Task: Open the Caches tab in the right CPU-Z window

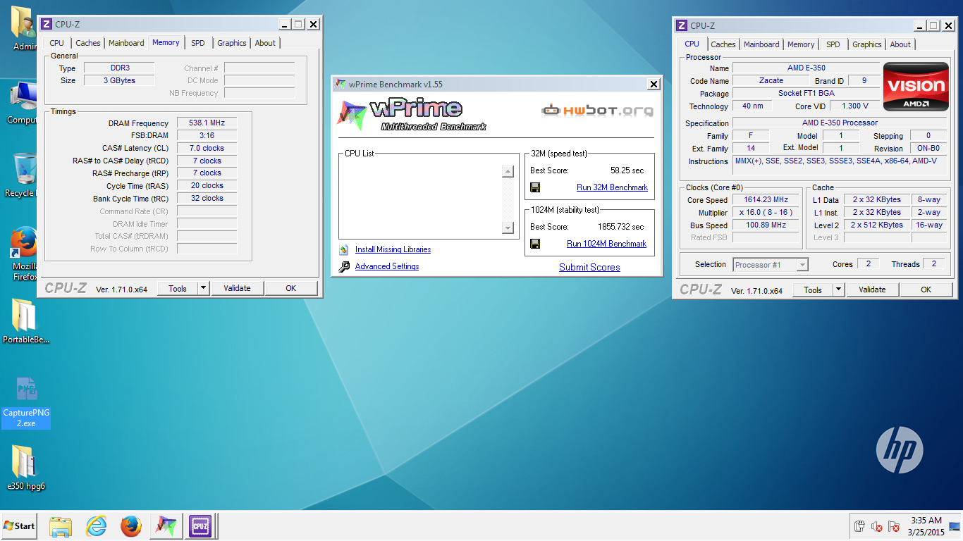Action: 723,44
